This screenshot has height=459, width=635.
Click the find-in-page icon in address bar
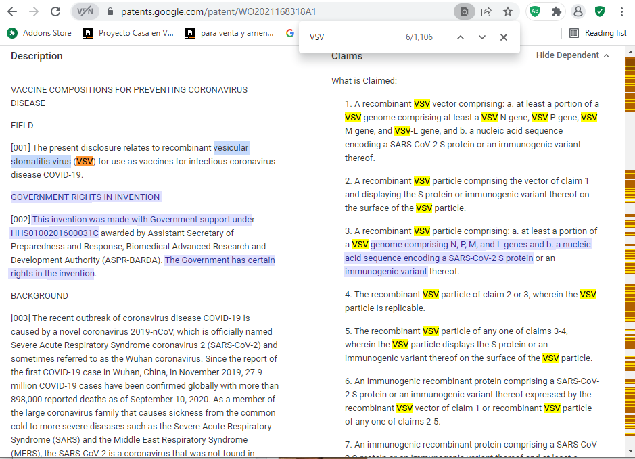tap(464, 11)
